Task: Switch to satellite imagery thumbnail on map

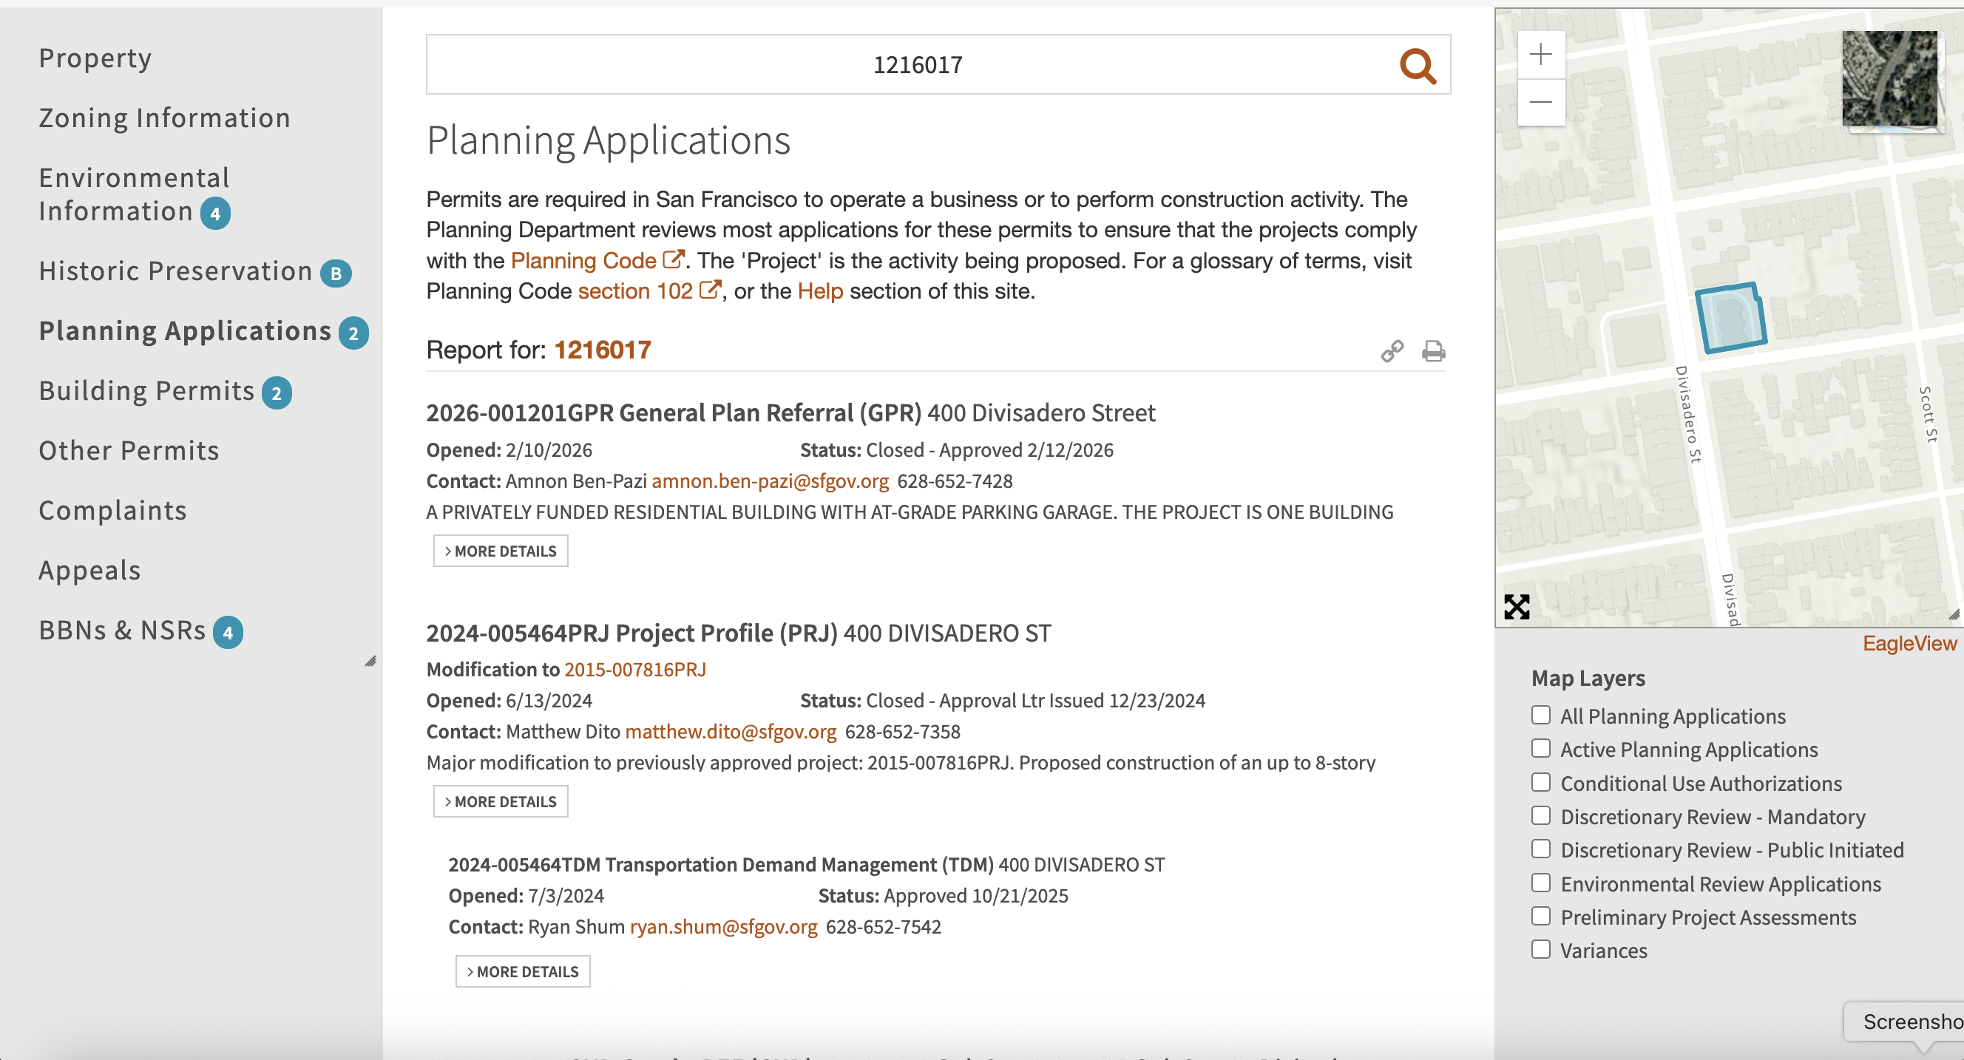Action: pyautogui.click(x=1889, y=78)
